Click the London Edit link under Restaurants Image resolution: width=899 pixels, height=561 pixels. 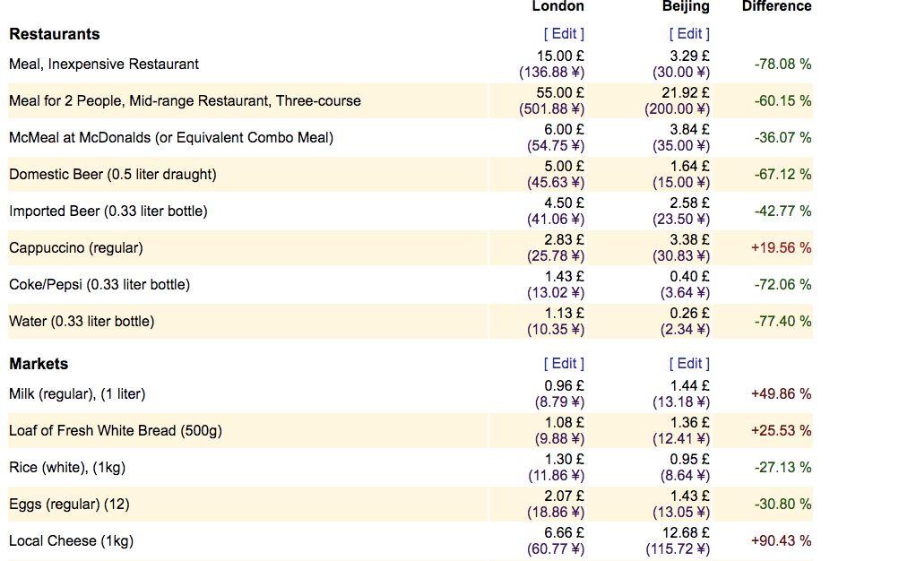(x=564, y=33)
